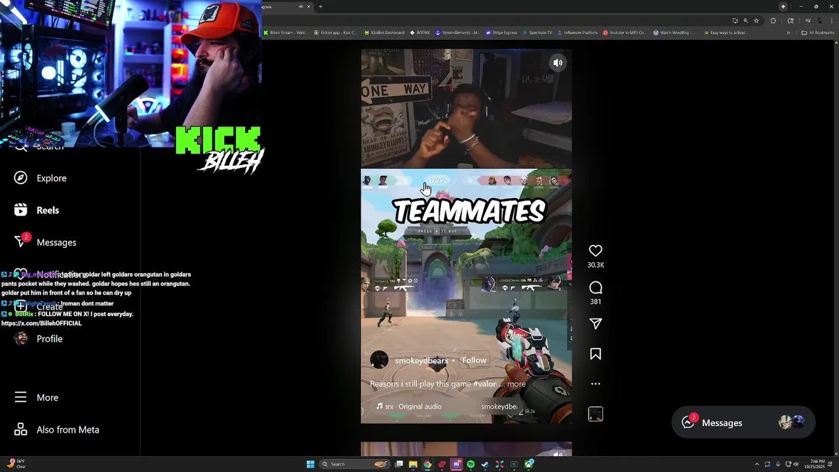Open Chrome from taskbar
This screenshot has width=839, height=472.
click(427, 464)
